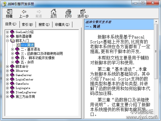Select the LoginCenter tree item

pos(24,79)
